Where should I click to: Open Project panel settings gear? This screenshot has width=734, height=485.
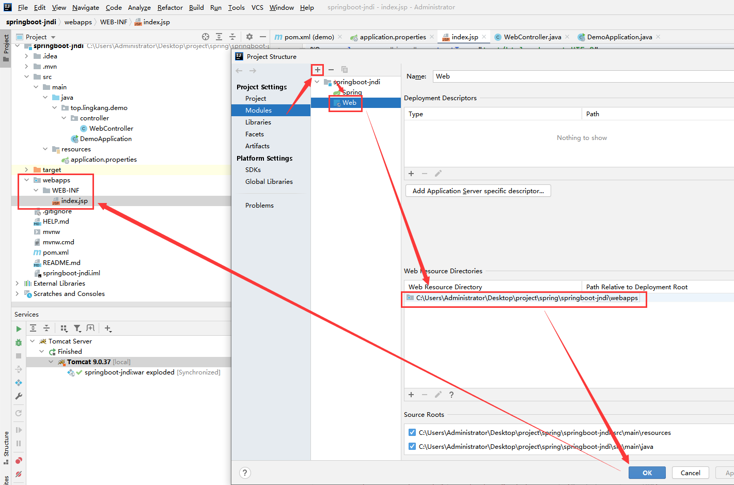(x=249, y=37)
